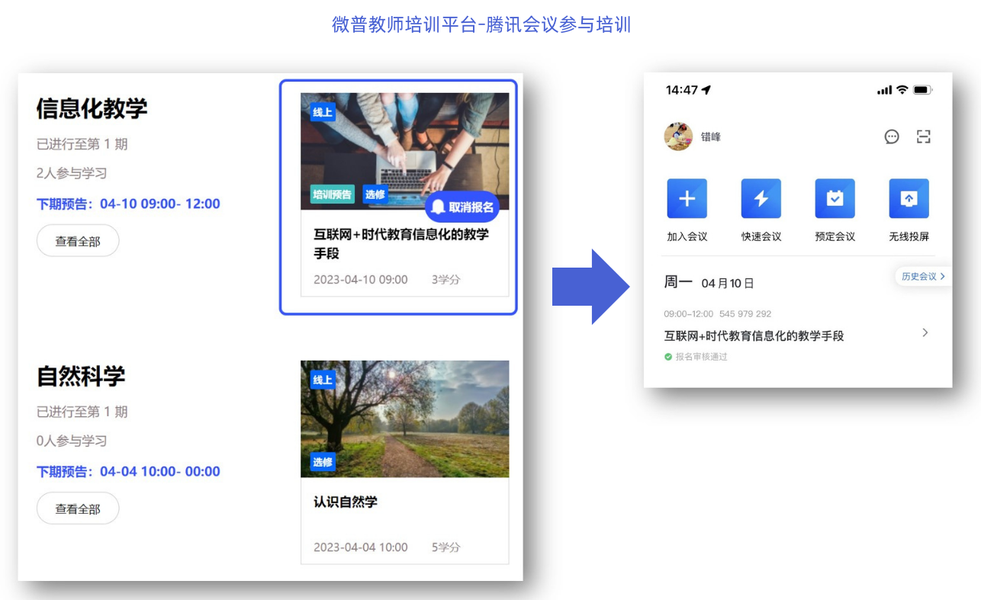Tap the phone battery icon

923,90
